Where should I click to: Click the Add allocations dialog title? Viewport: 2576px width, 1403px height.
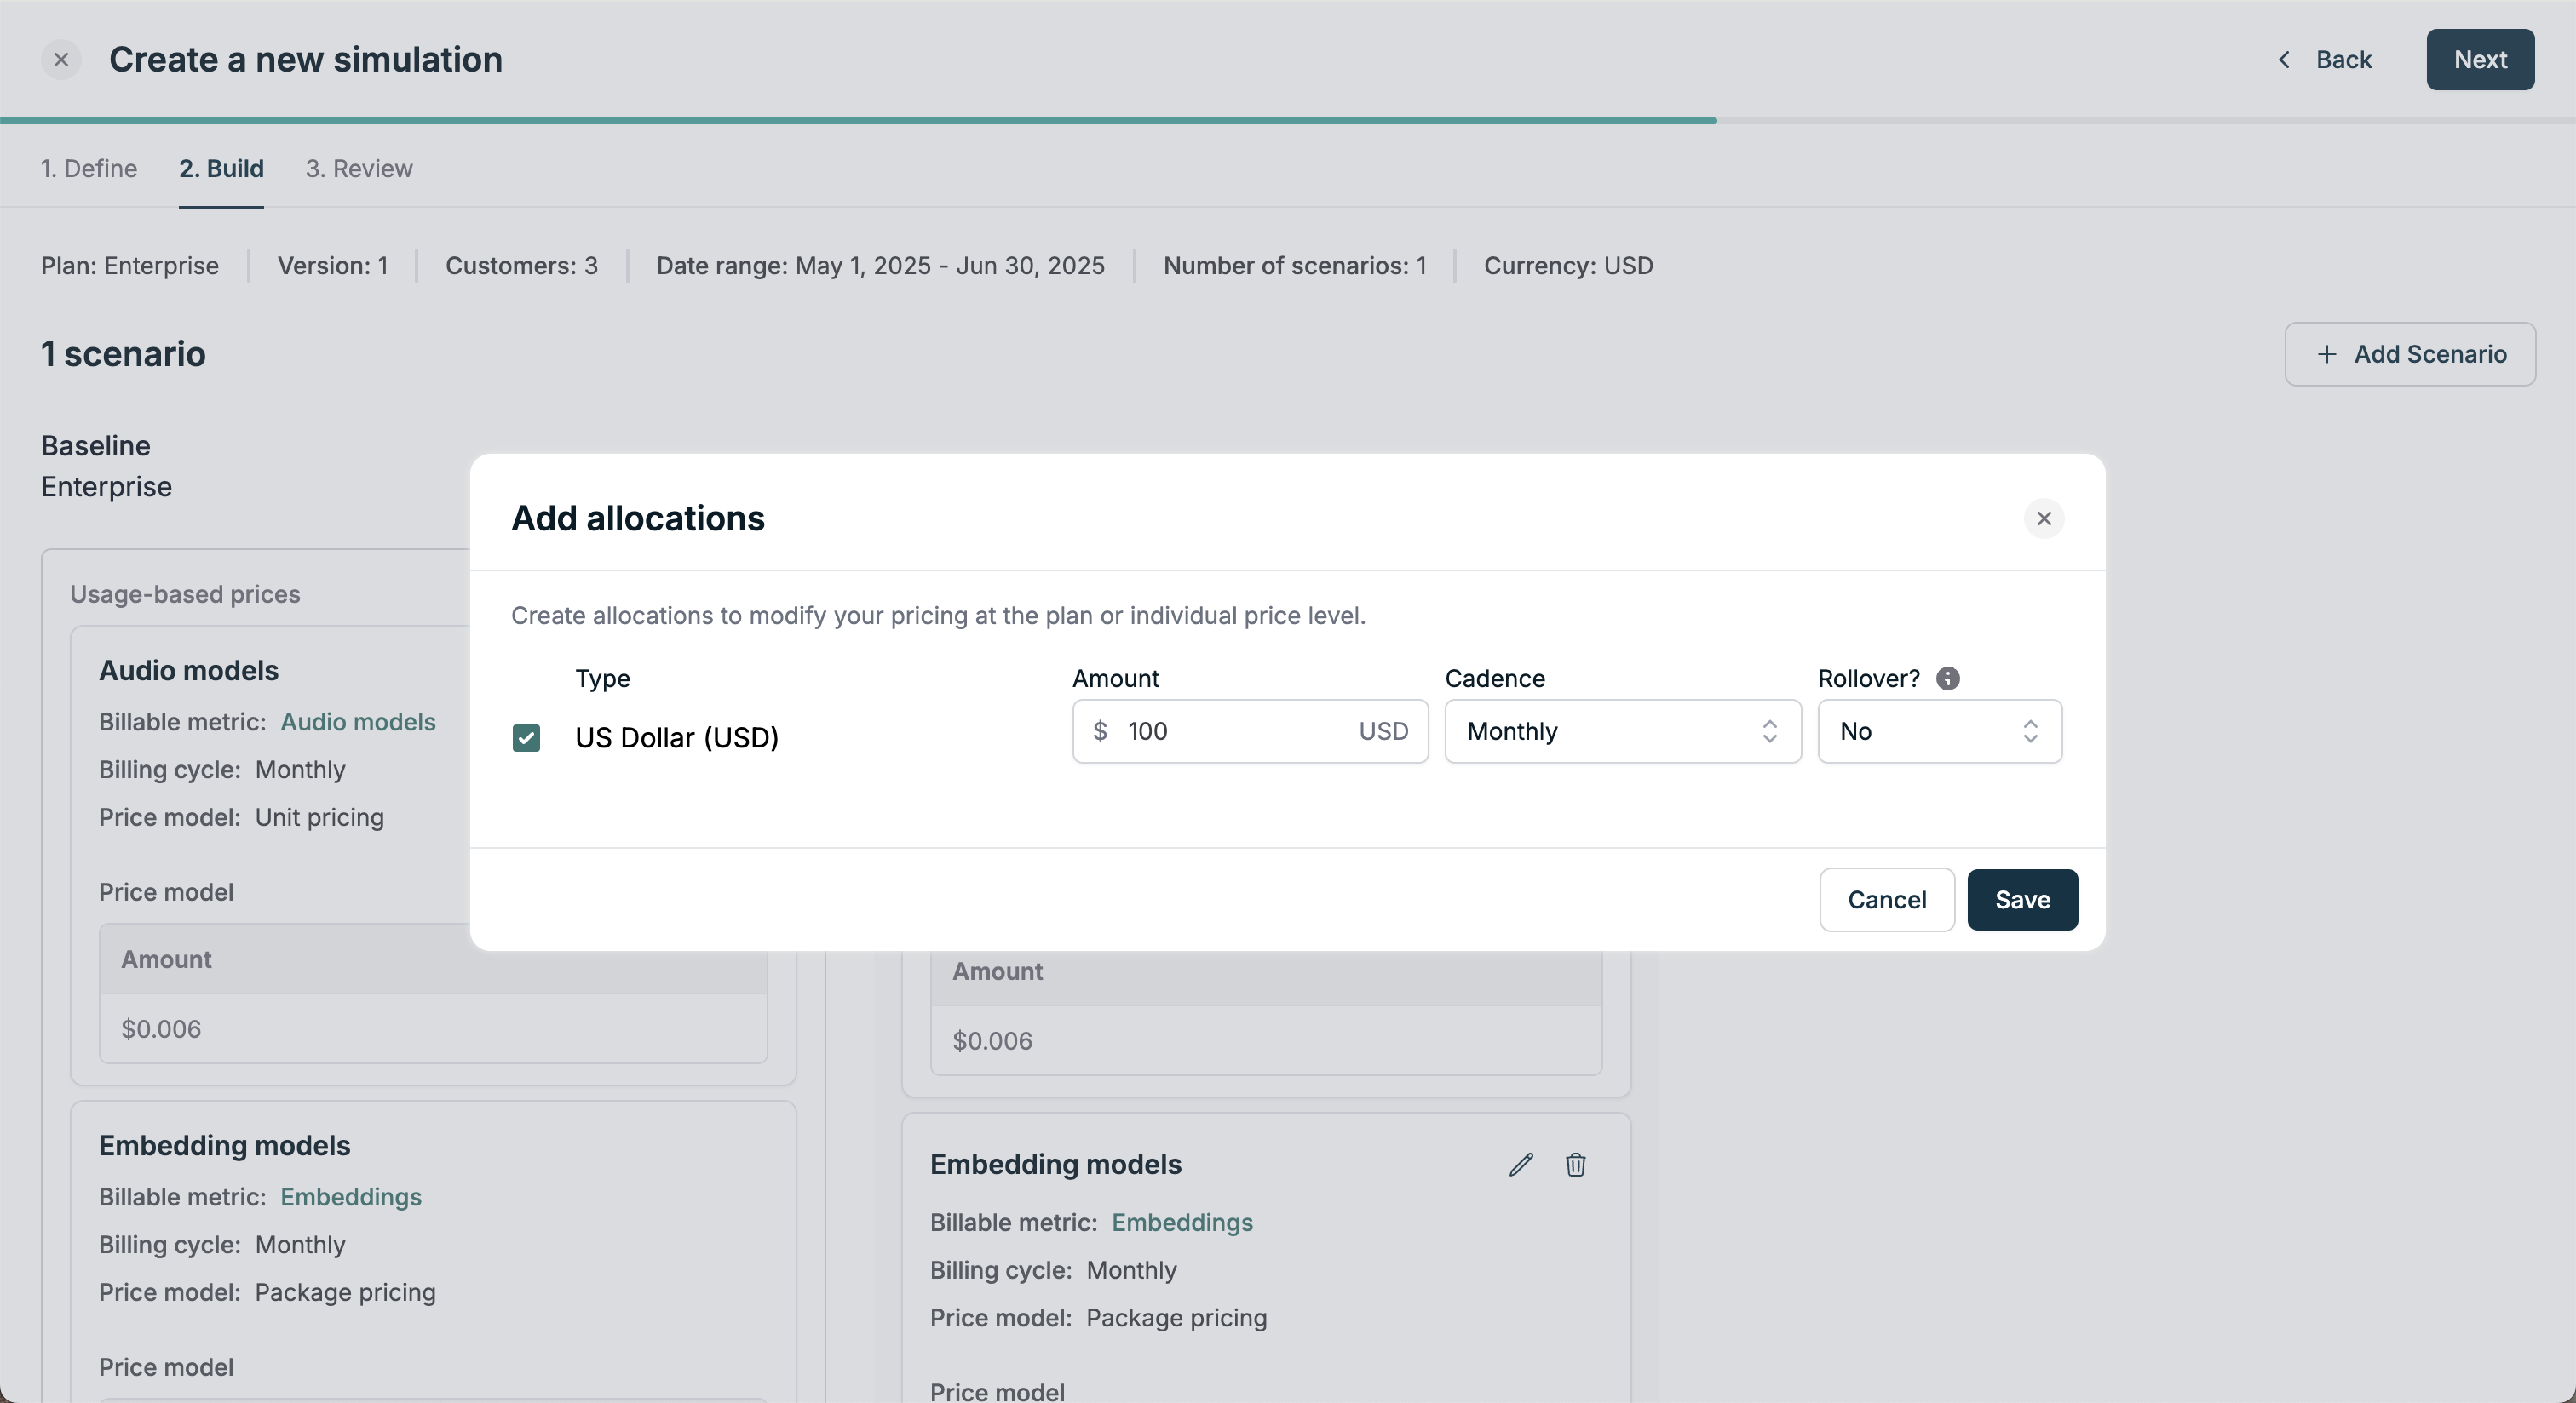pyautogui.click(x=638, y=518)
